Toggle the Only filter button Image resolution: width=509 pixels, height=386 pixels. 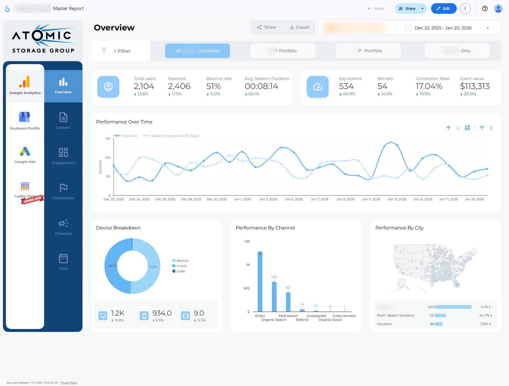click(457, 51)
